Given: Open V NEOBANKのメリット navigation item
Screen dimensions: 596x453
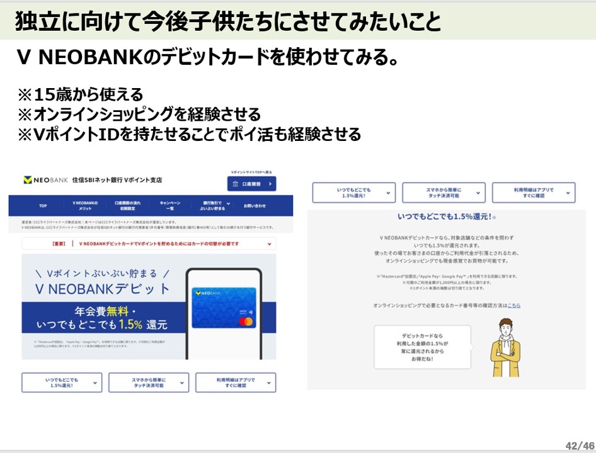Looking at the screenshot, I should tap(85, 206).
